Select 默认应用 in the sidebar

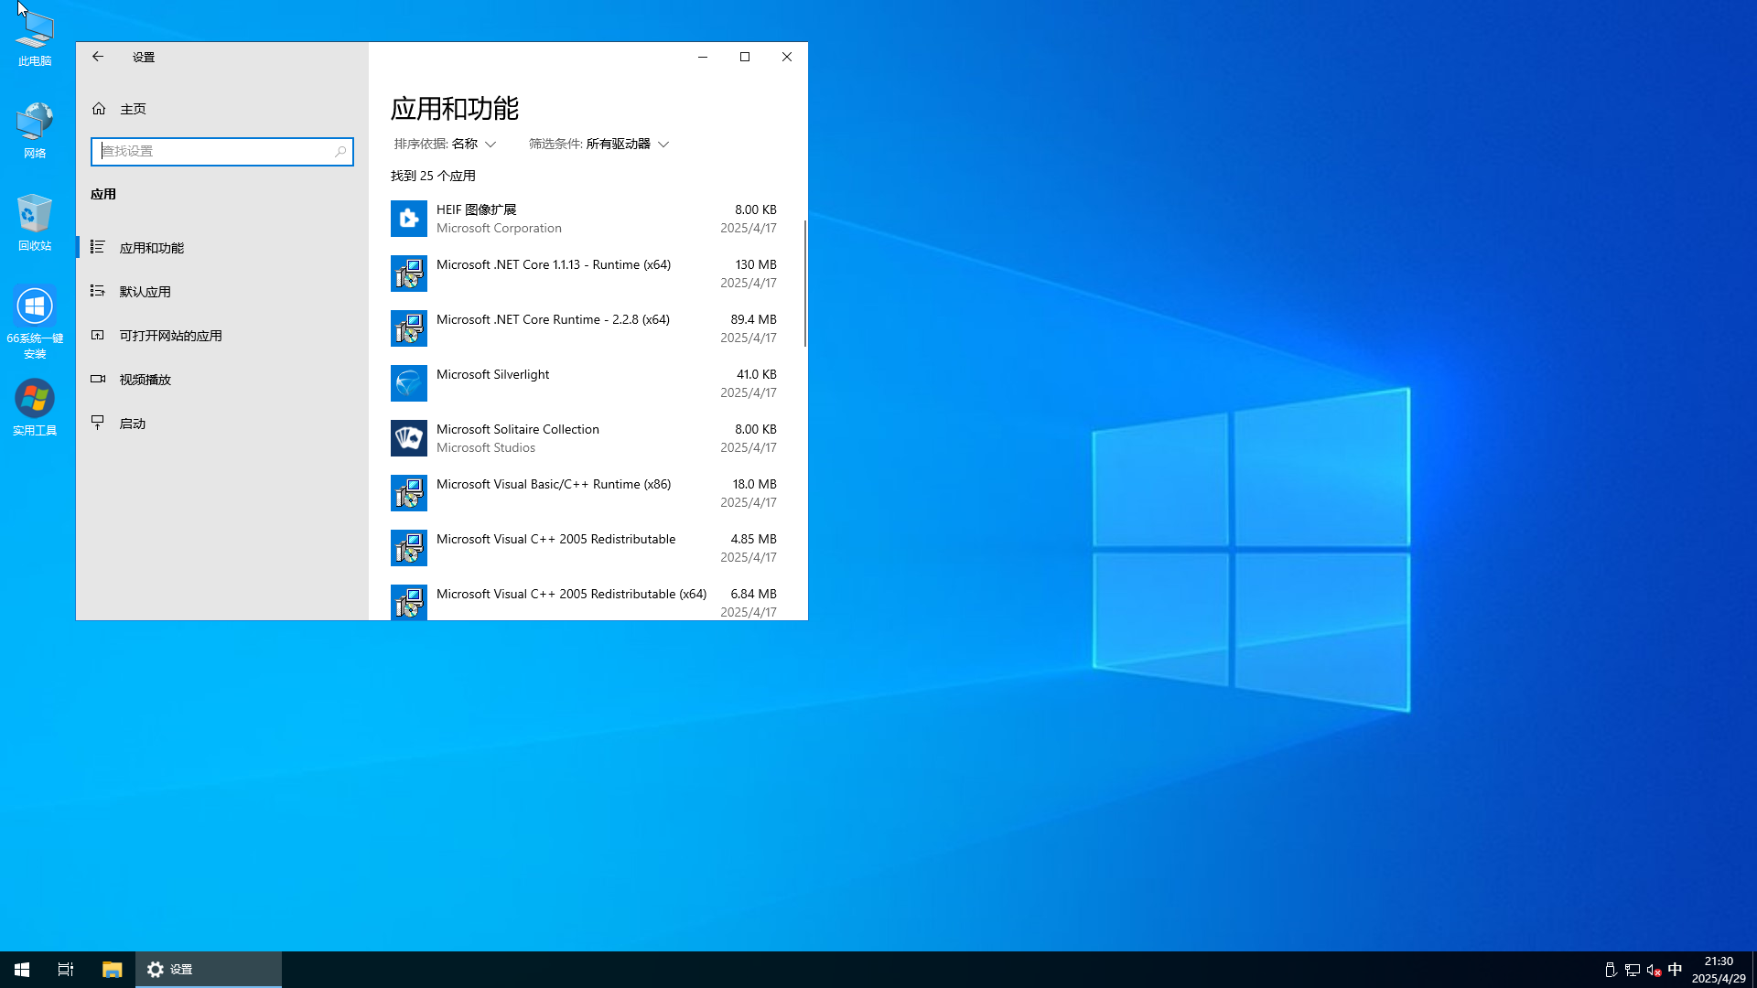[222, 292]
